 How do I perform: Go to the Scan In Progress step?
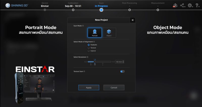(101, 5)
